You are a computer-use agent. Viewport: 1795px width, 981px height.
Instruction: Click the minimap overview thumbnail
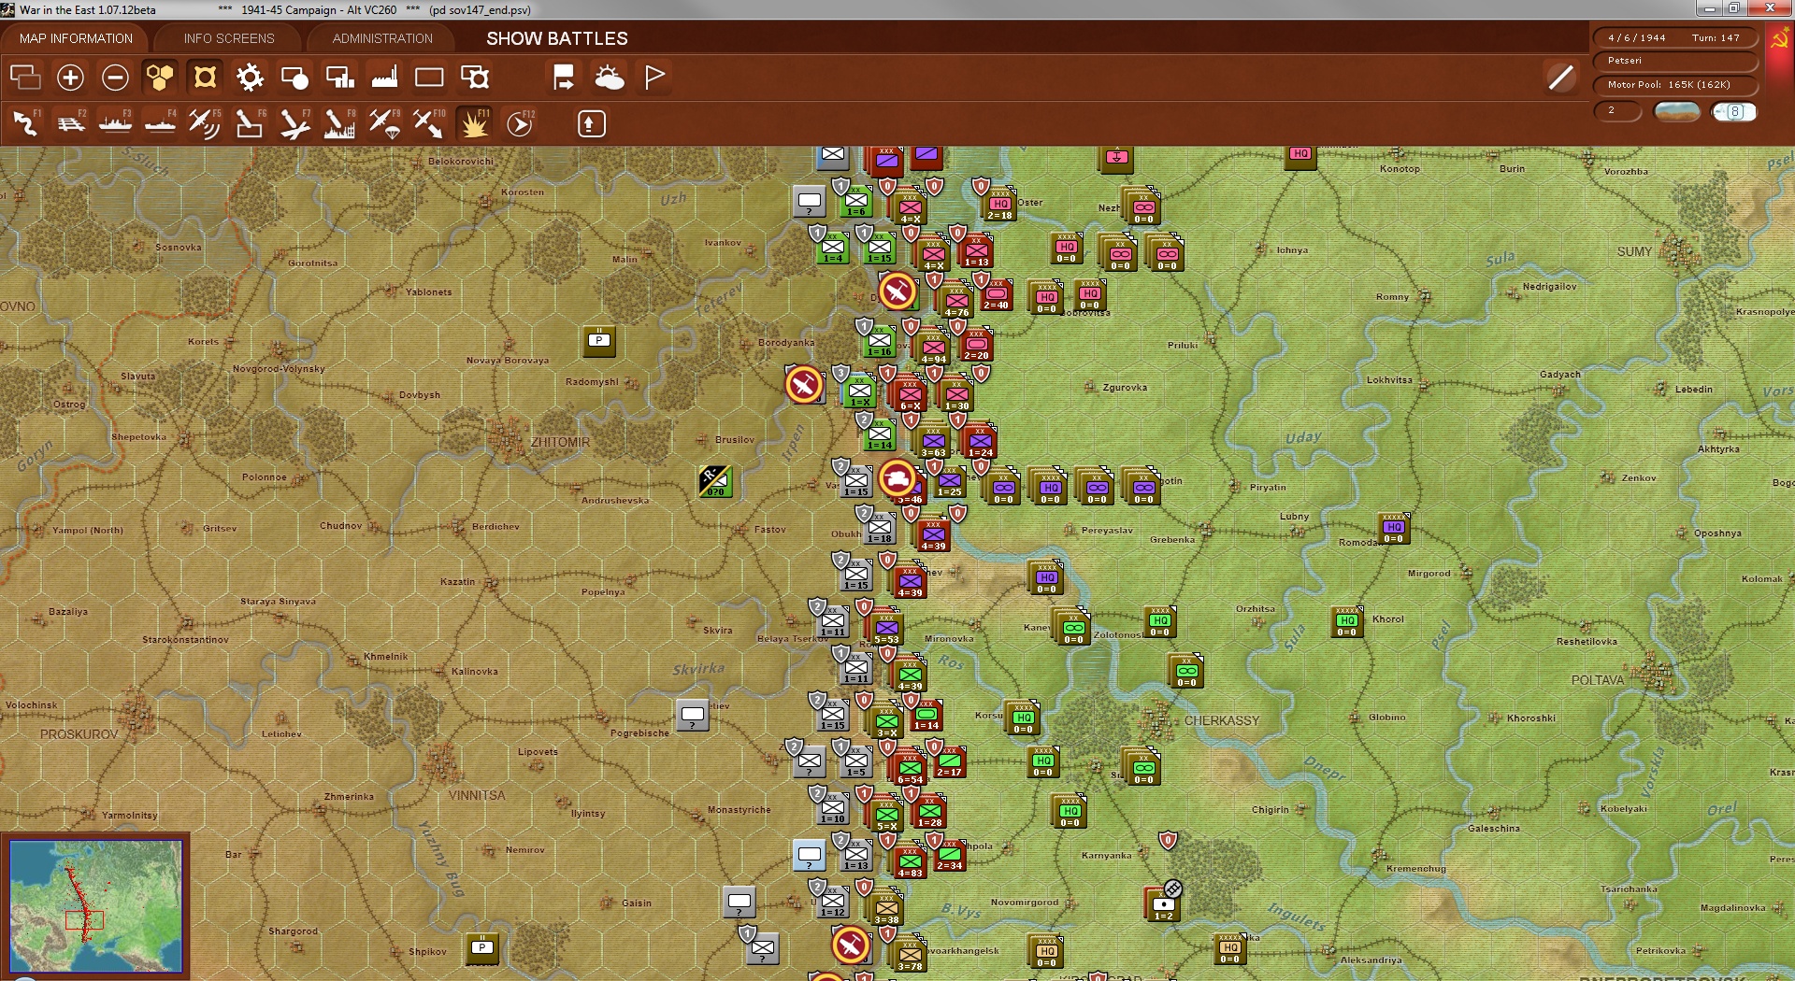(95, 904)
